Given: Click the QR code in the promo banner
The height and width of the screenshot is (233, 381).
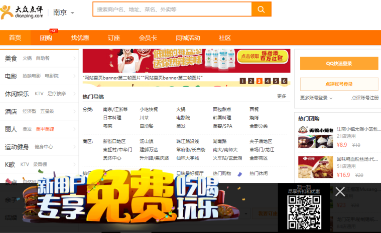Looking at the screenshot, I should click(x=304, y=212).
